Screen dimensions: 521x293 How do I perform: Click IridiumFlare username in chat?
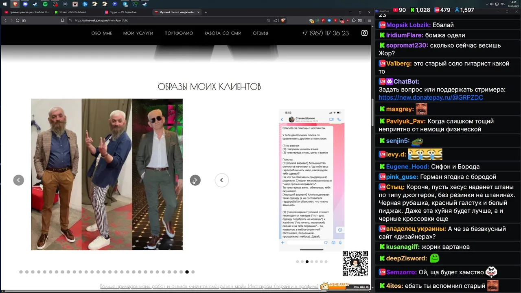tap(405, 35)
